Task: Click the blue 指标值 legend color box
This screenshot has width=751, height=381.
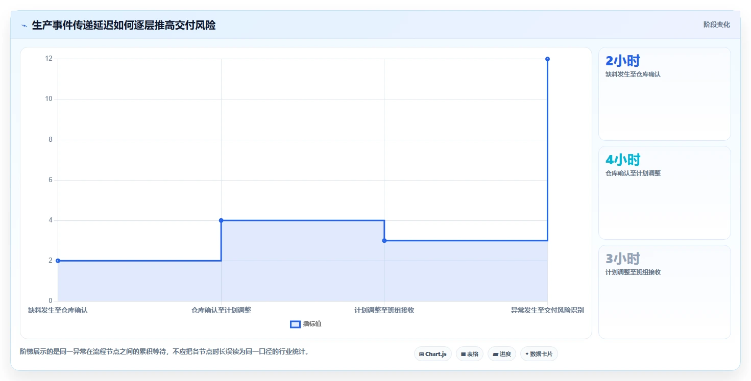Action: point(295,324)
